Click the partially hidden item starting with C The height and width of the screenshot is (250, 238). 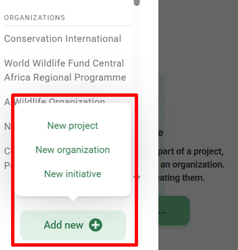click(x=7, y=151)
